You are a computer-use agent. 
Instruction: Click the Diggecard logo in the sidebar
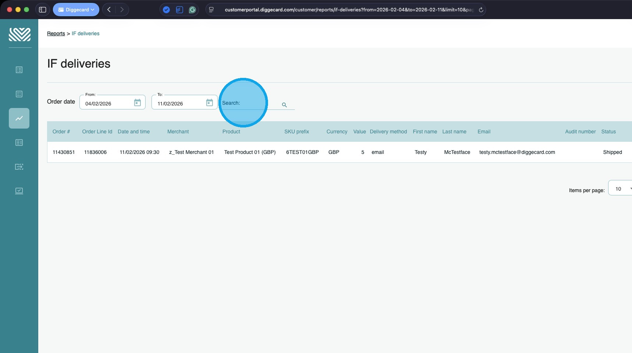20,35
